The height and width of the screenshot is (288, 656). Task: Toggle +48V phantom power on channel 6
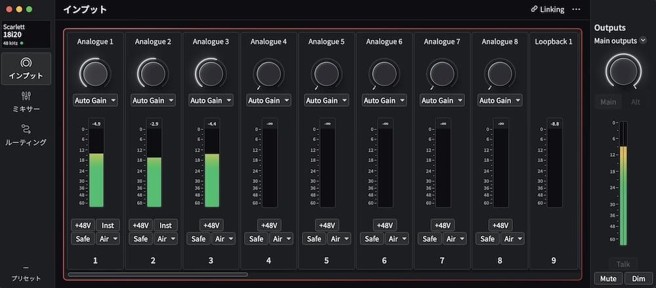(x=384, y=225)
